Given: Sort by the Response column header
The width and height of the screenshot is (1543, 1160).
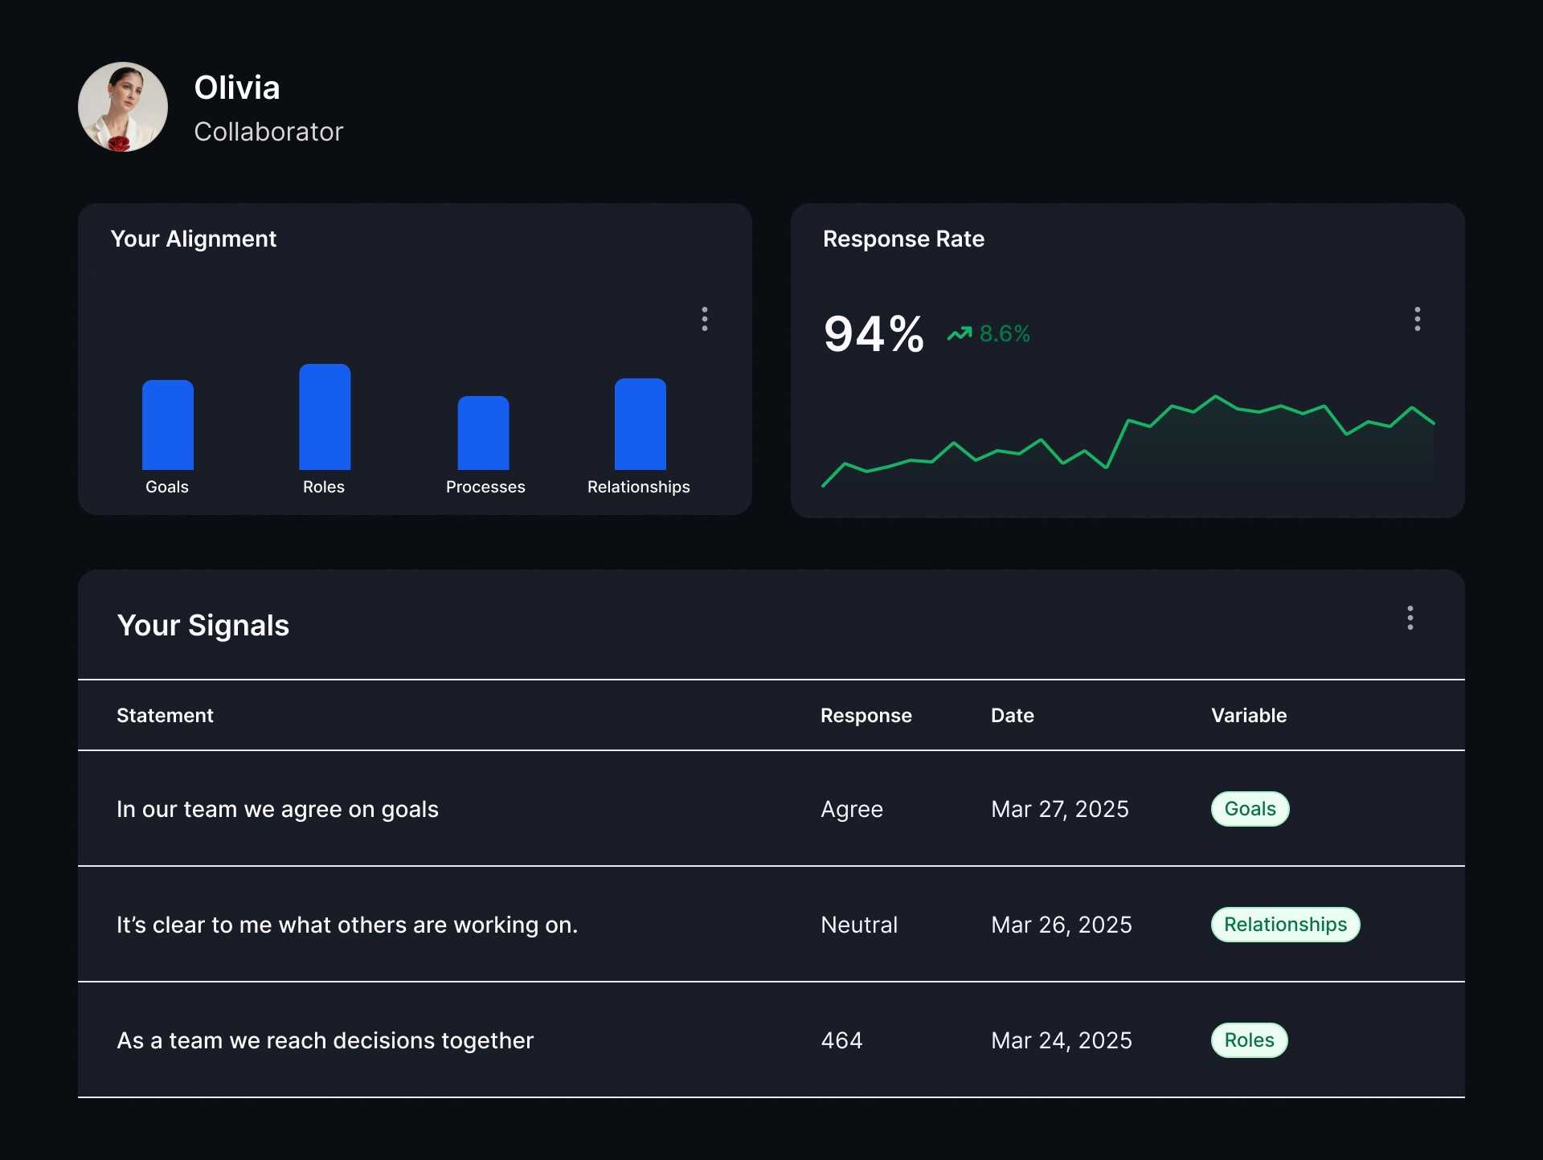Looking at the screenshot, I should click(x=866, y=716).
